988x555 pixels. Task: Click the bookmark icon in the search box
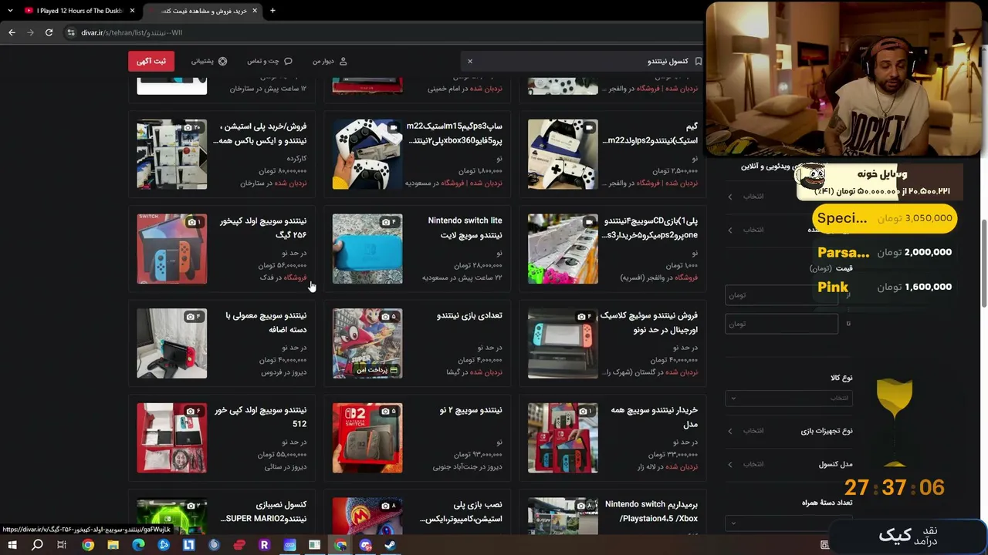pyautogui.click(x=698, y=61)
